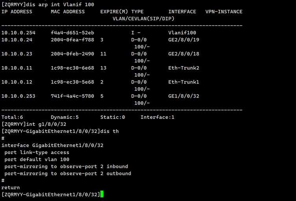Click the "observe-port 2 outbound" mirroring line

(68, 173)
